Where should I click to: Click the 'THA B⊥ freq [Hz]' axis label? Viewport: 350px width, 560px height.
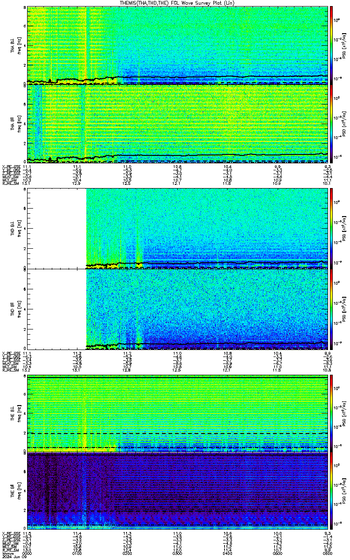(x=15, y=45)
